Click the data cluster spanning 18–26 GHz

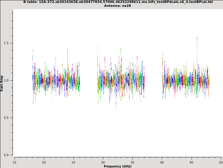pyautogui.click(x=56, y=80)
